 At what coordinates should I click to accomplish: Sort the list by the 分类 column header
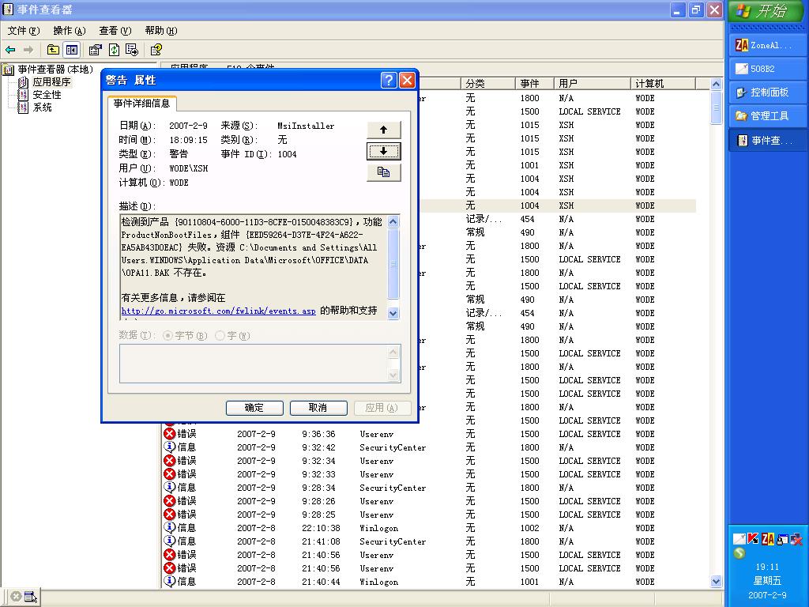click(x=487, y=84)
